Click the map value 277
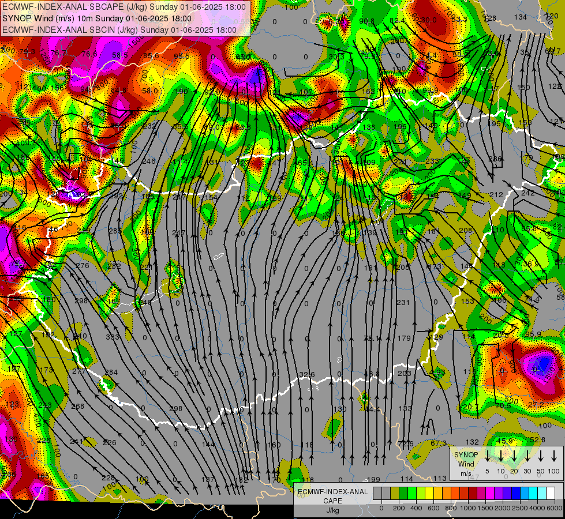 (x=79, y=371)
